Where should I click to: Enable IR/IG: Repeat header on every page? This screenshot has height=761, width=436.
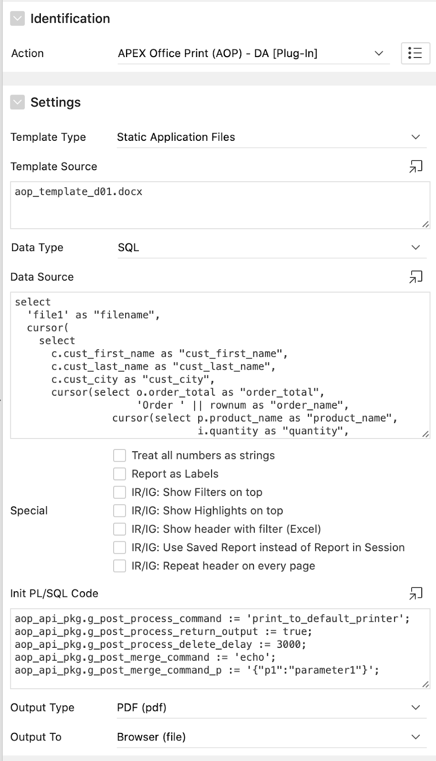coord(119,566)
